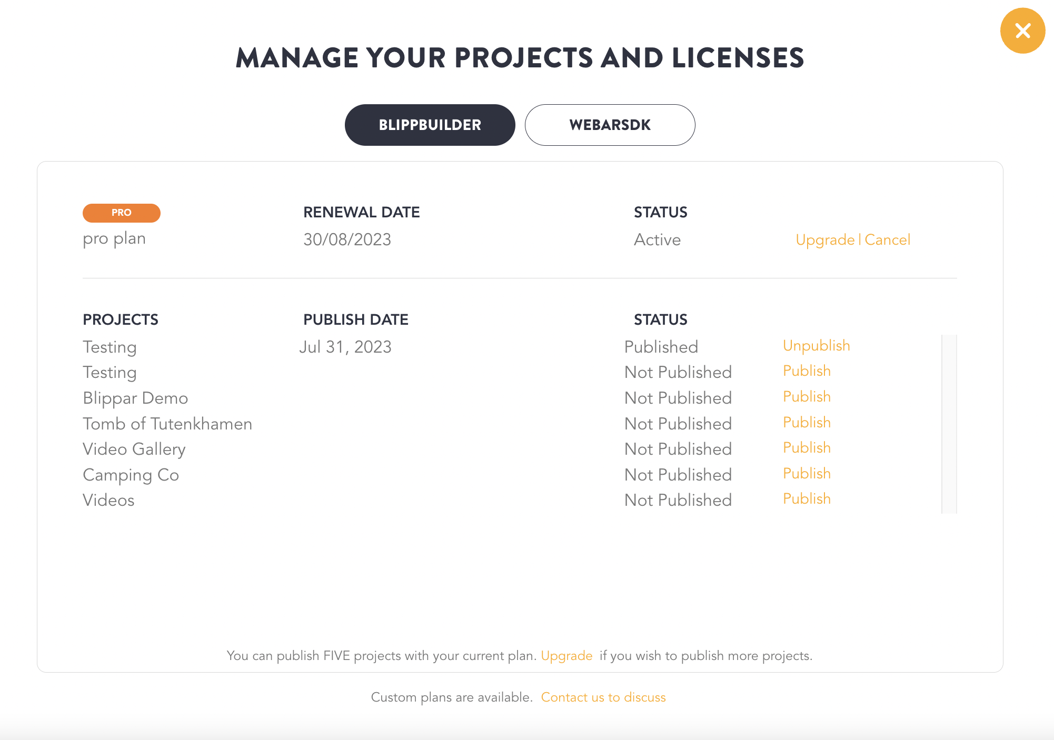This screenshot has height=740, width=1054.
Task: Click the Upgrade link next to Active status
Action: pos(825,240)
